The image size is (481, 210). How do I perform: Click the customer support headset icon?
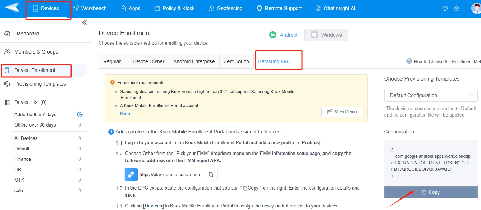pyautogui.click(x=457, y=8)
